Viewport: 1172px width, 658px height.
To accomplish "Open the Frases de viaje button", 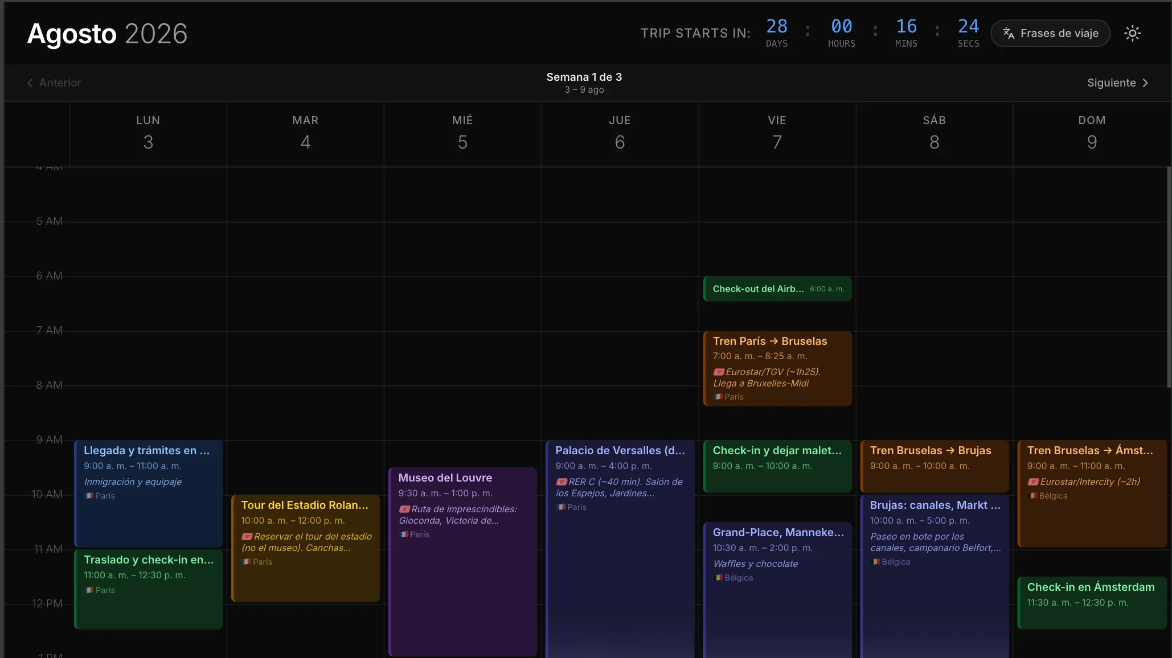I will coord(1050,34).
